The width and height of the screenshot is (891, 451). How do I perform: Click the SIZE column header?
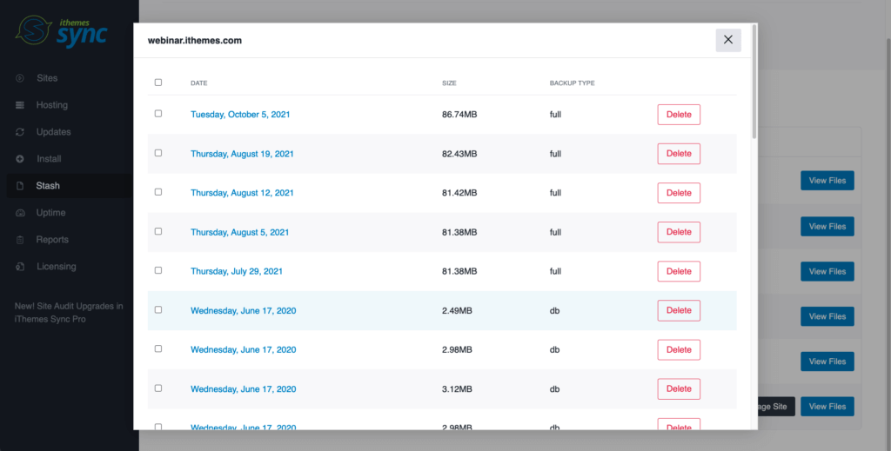coord(449,83)
